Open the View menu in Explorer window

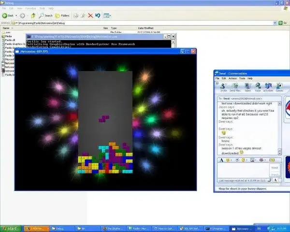[x=20, y=9]
